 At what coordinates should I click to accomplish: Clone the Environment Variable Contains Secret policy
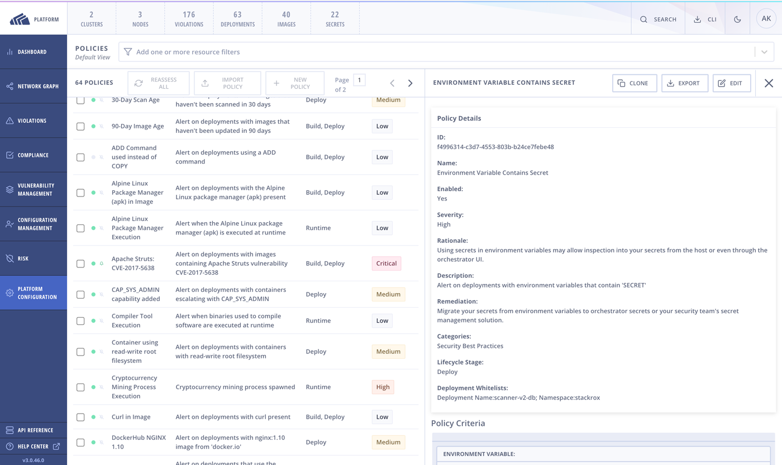coord(634,82)
